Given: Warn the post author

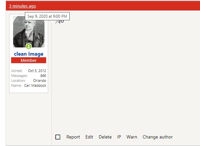Looking at the screenshot, I should [132, 137].
